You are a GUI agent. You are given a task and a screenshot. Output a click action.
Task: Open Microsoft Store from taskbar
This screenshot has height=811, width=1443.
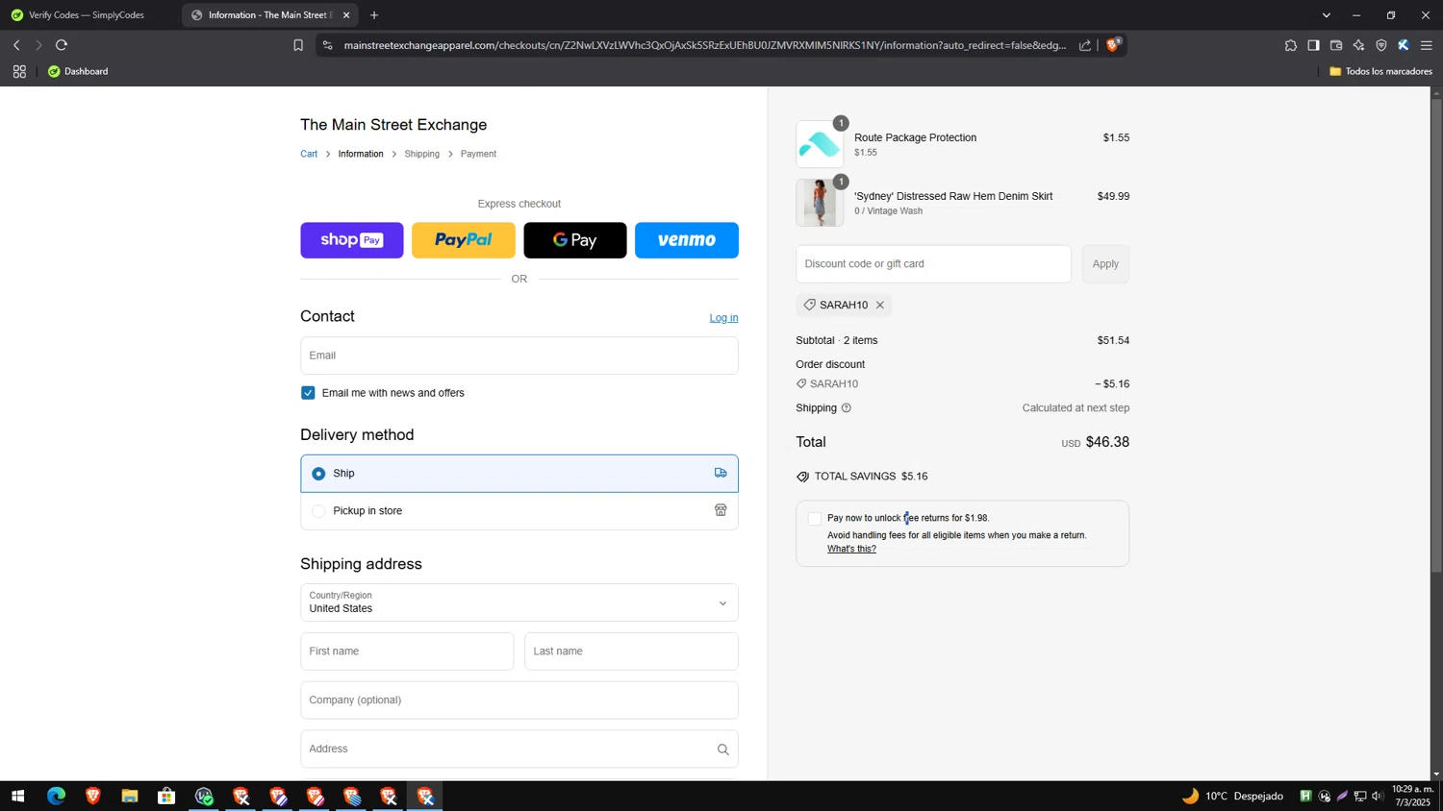(166, 797)
